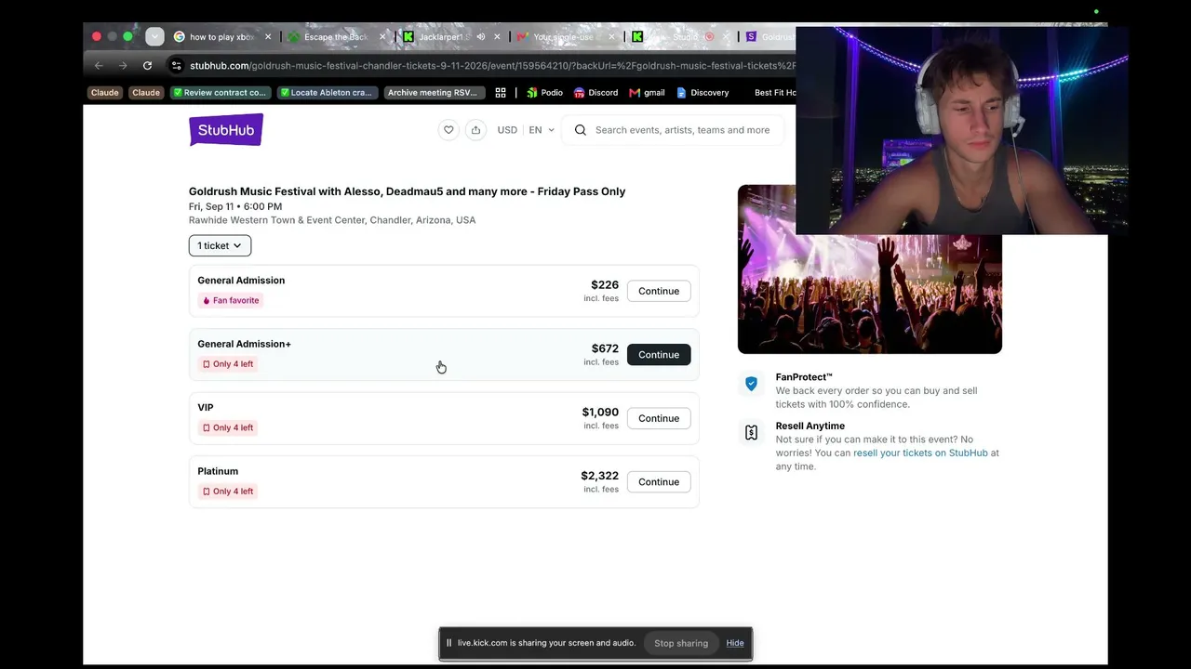Open the bookmarks apps grid icon
This screenshot has width=1191, height=669.
501,93
